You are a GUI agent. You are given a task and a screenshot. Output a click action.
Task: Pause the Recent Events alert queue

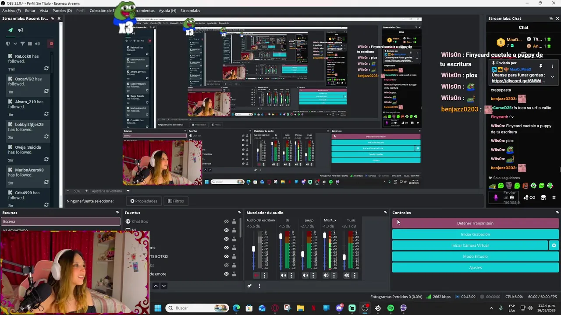[x=30, y=44]
